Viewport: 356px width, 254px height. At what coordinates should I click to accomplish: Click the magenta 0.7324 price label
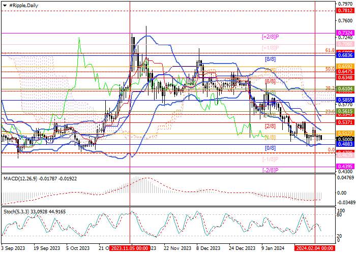pyautogui.click(x=345, y=33)
